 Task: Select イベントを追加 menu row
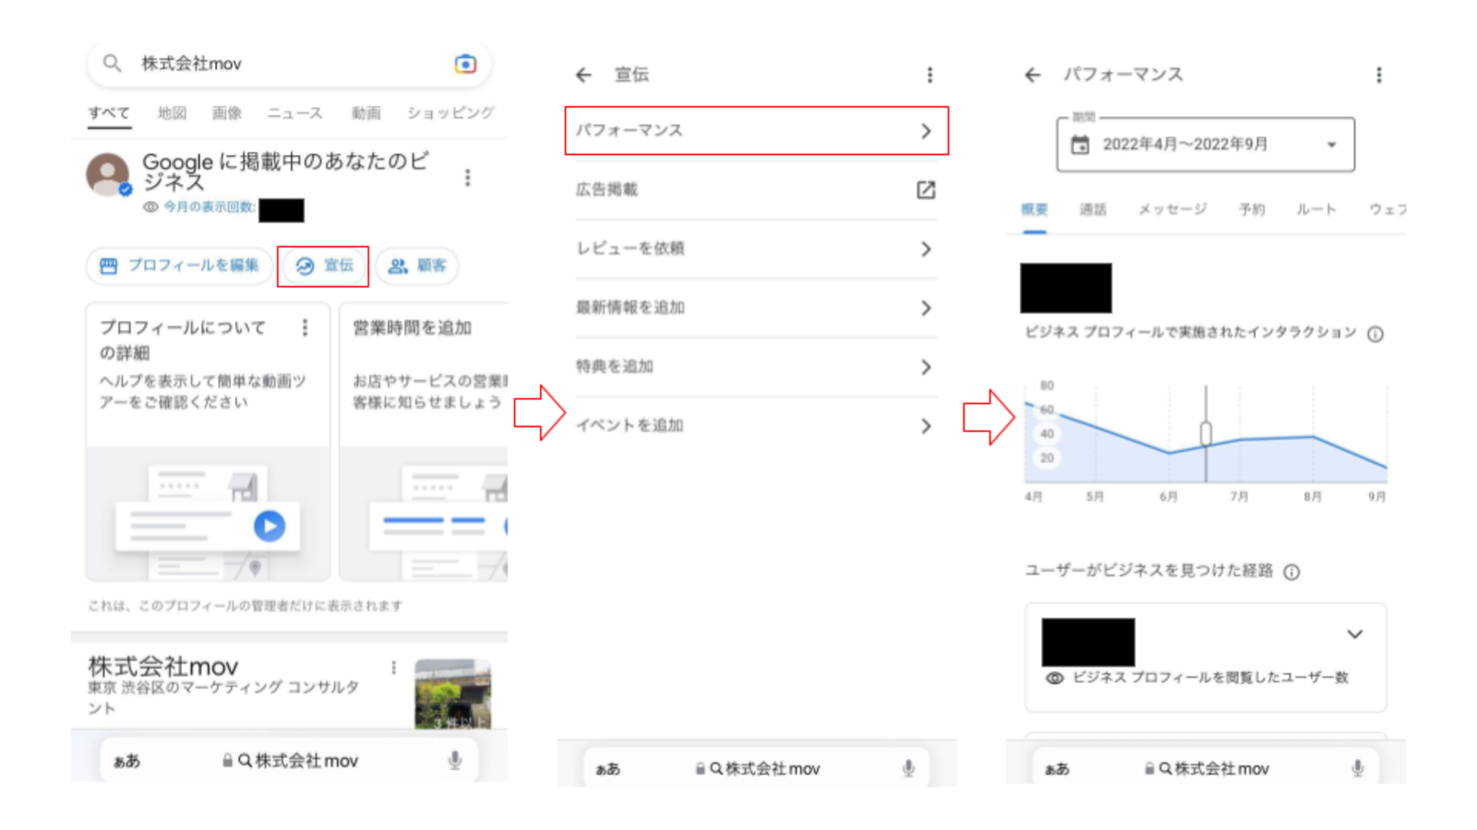[756, 426]
